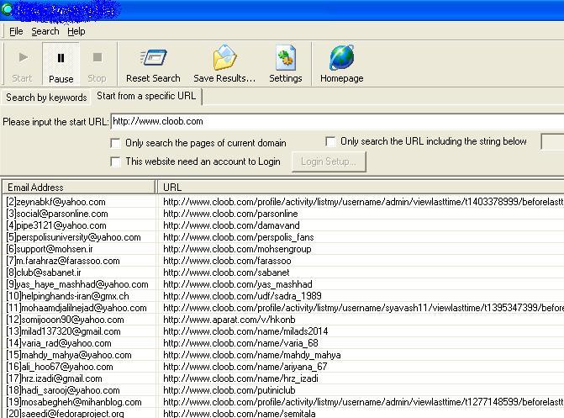Open the Search menu
This screenshot has width=564, height=418.
(45, 31)
